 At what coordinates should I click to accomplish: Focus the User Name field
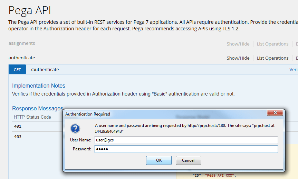186,140
